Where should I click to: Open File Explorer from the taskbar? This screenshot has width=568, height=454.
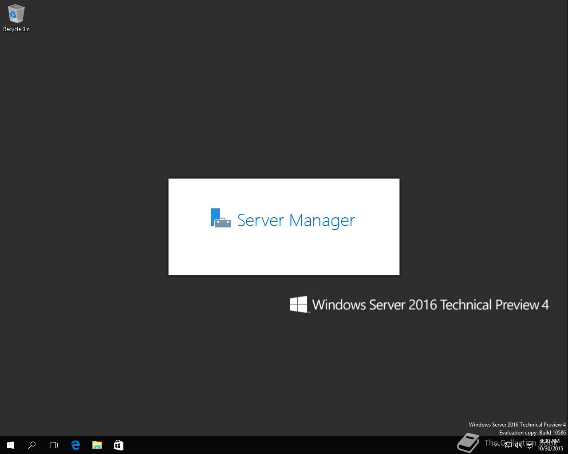tap(97, 445)
